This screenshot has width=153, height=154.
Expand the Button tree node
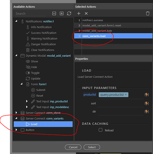(x=16, y=130)
